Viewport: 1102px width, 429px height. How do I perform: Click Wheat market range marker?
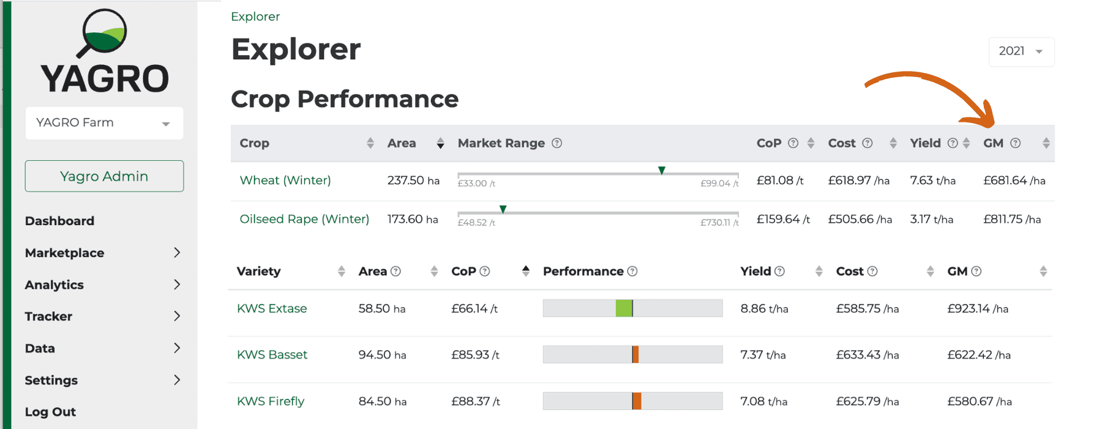[661, 171]
